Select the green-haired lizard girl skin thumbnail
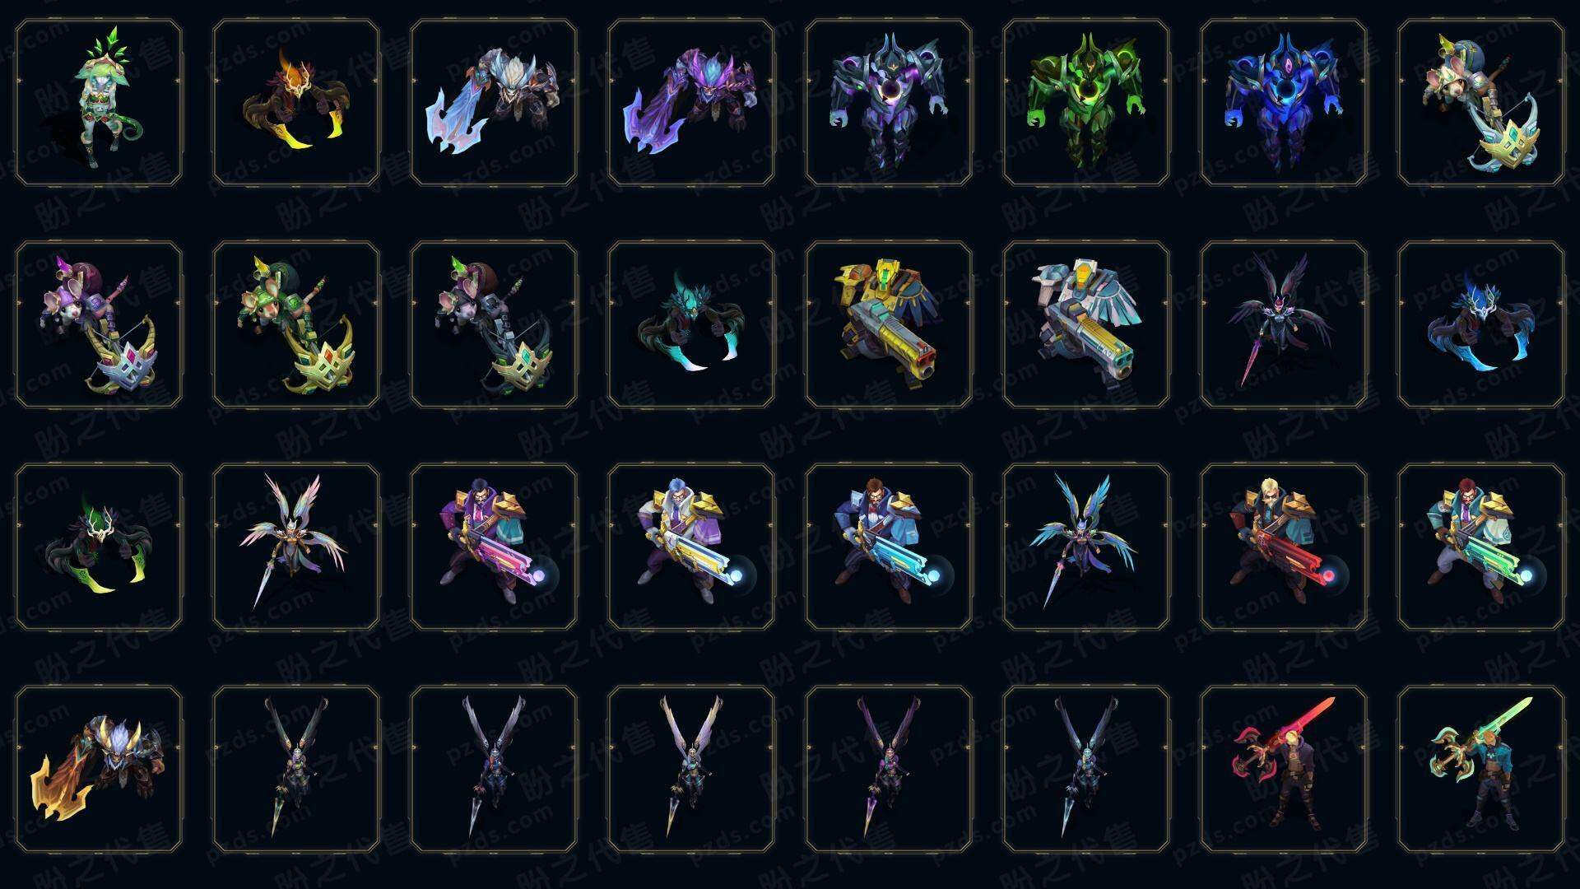Screen dimensions: 1580x889 (99, 102)
